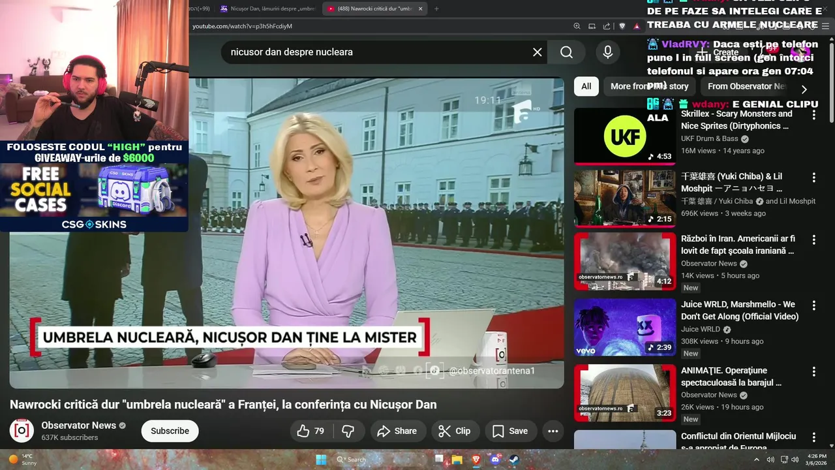Click the Save button
The height and width of the screenshot is (470, 835).
click(510, 431)
